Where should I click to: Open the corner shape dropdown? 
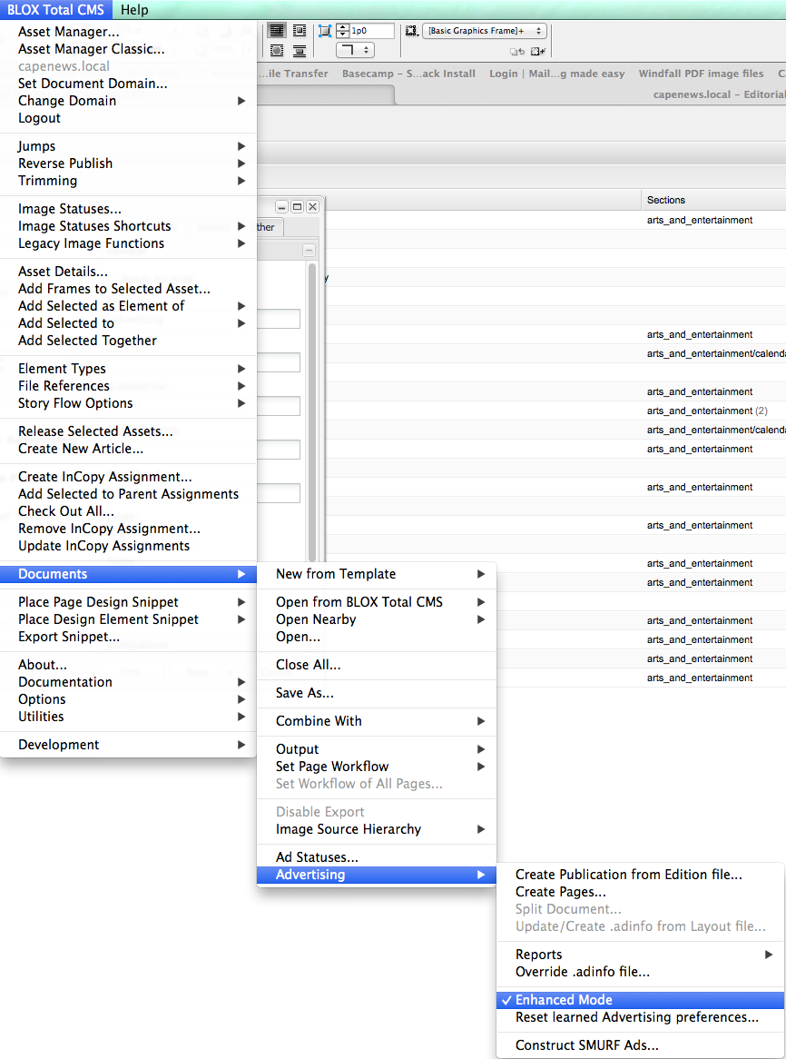coord(355,51)
